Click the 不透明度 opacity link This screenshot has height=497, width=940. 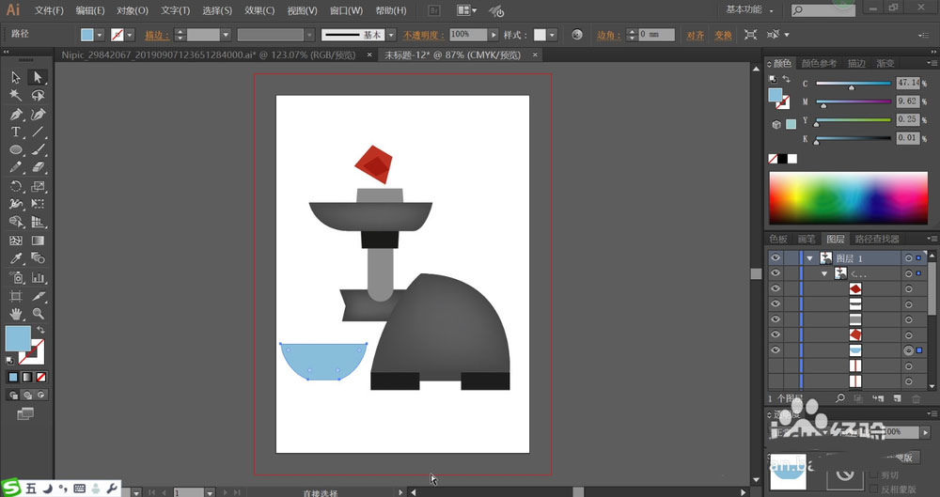[423, 36]
